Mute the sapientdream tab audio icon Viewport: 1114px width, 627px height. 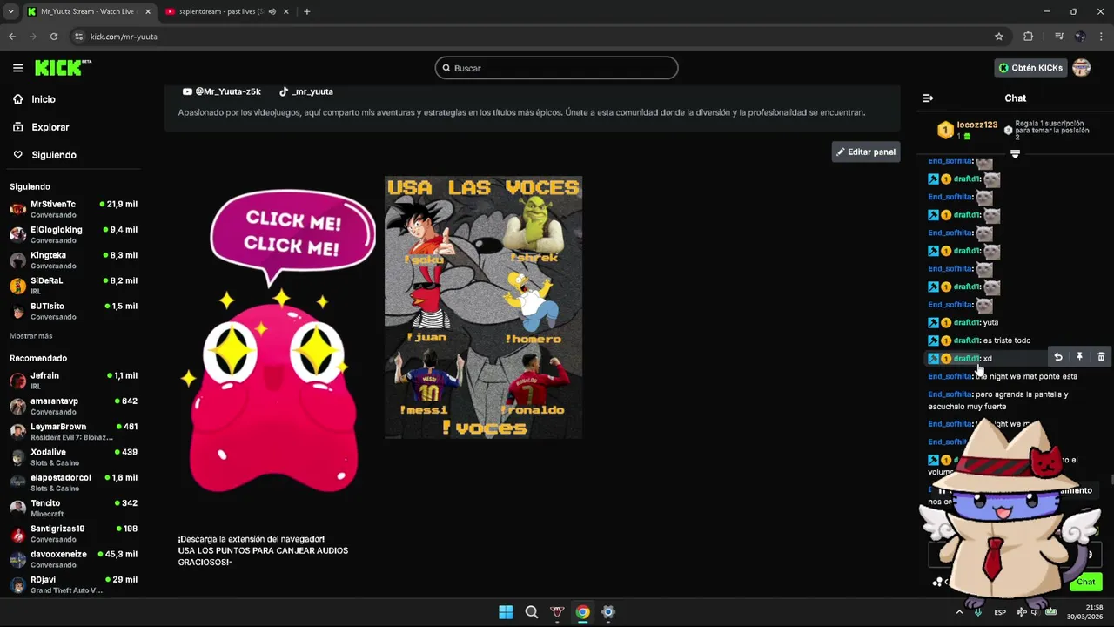tap(272, 11)
